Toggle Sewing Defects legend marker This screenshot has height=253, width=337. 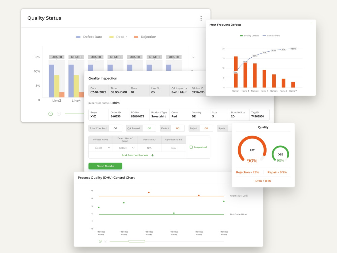click(x=241, y=36)
